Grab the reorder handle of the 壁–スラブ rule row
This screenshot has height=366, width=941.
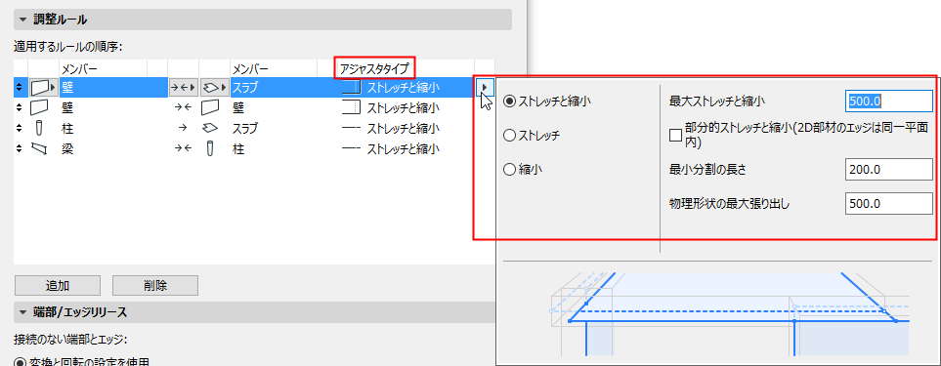tap(20, 88)
